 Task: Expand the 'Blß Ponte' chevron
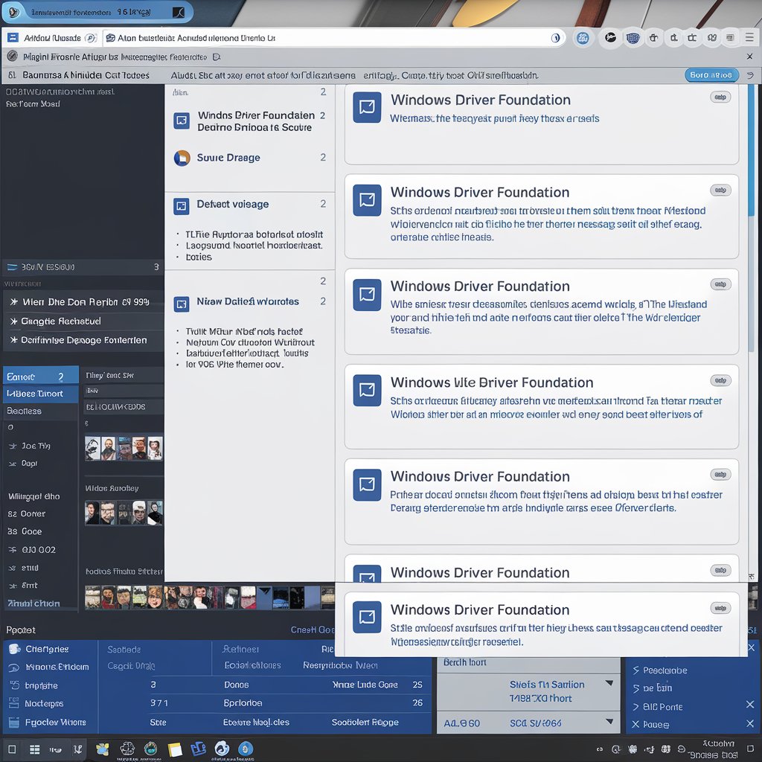[635, 707]
